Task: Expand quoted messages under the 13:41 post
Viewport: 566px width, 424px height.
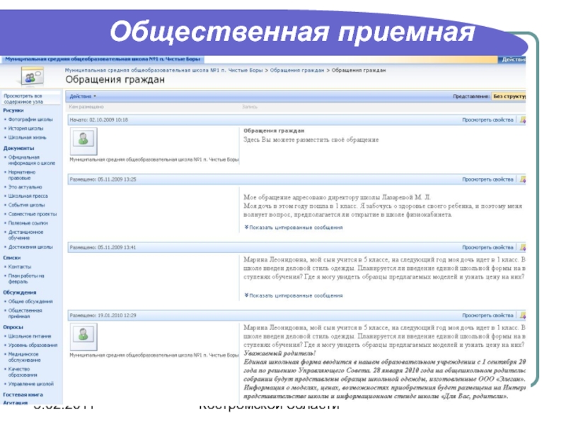Action: coord(294,295)
